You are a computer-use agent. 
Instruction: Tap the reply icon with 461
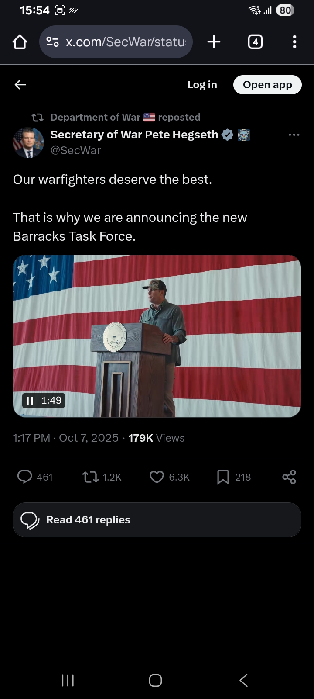25,477
